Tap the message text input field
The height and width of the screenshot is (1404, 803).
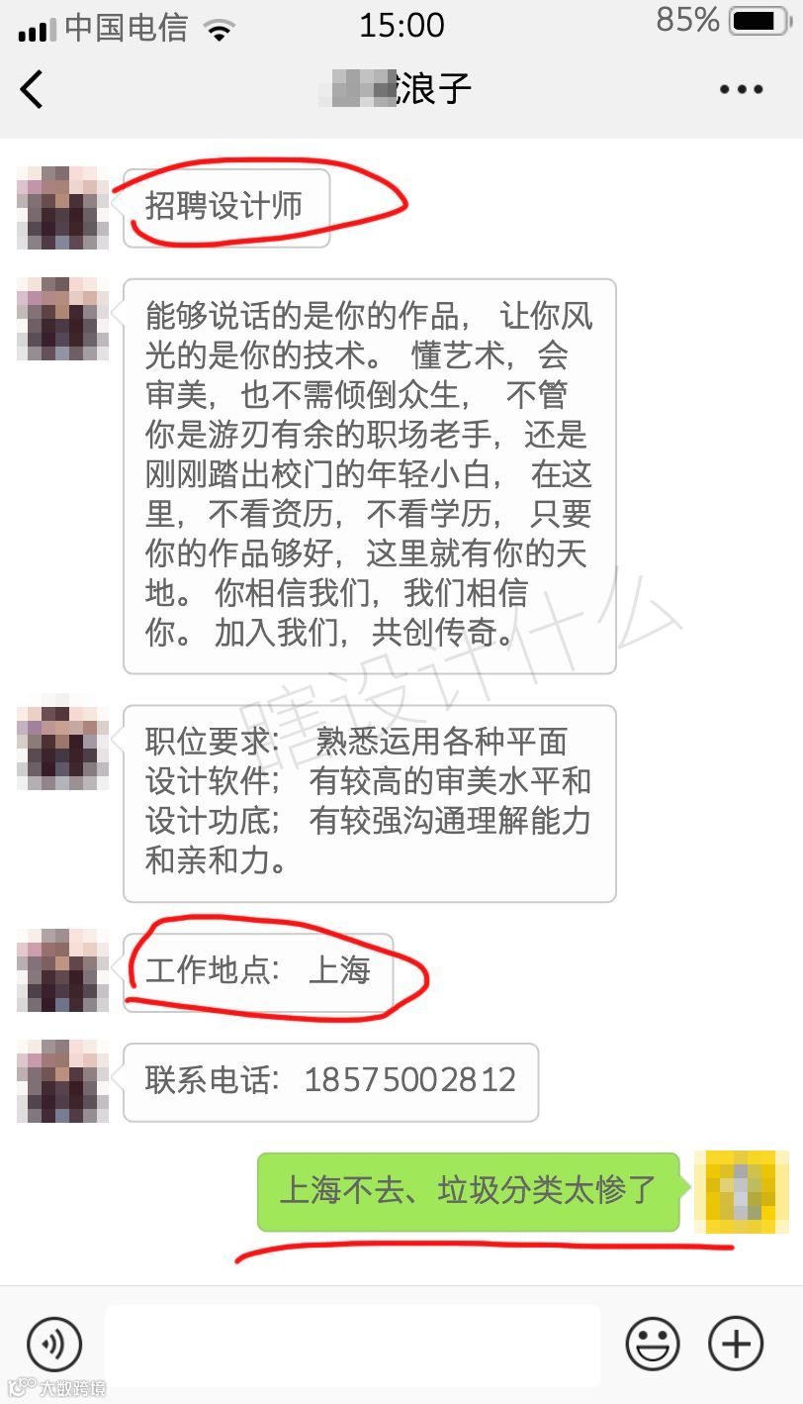(x=353, y=1345)
